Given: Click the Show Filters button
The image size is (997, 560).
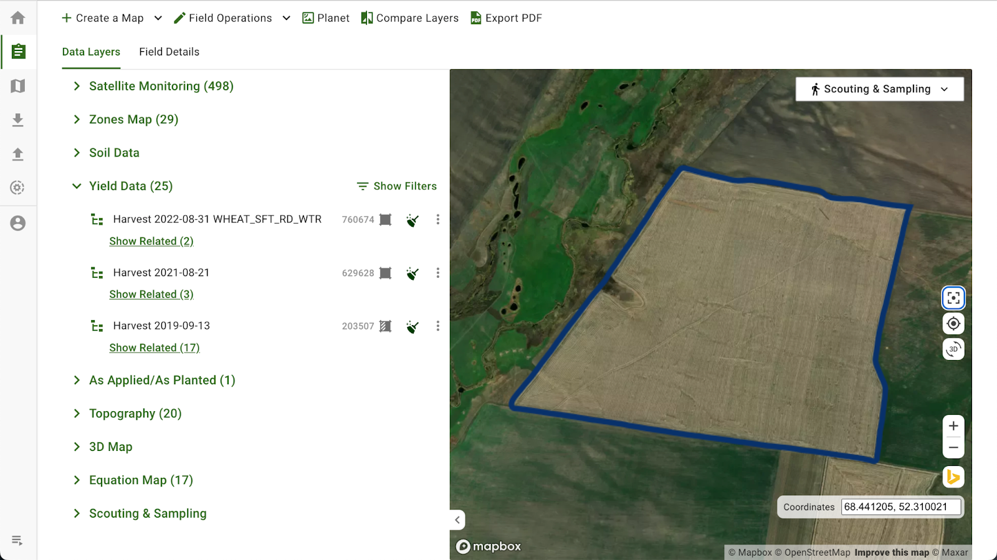Looking at the screenshot, I should click(396, 186).
